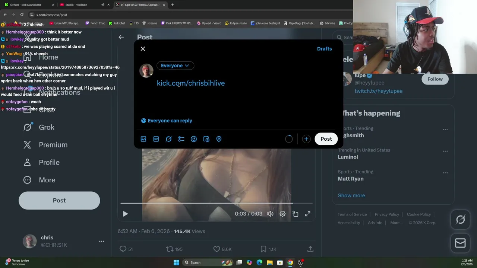Screen dimensions: 477x268
Task: Open the Matt Ryan trending topic
Action: 351,179
